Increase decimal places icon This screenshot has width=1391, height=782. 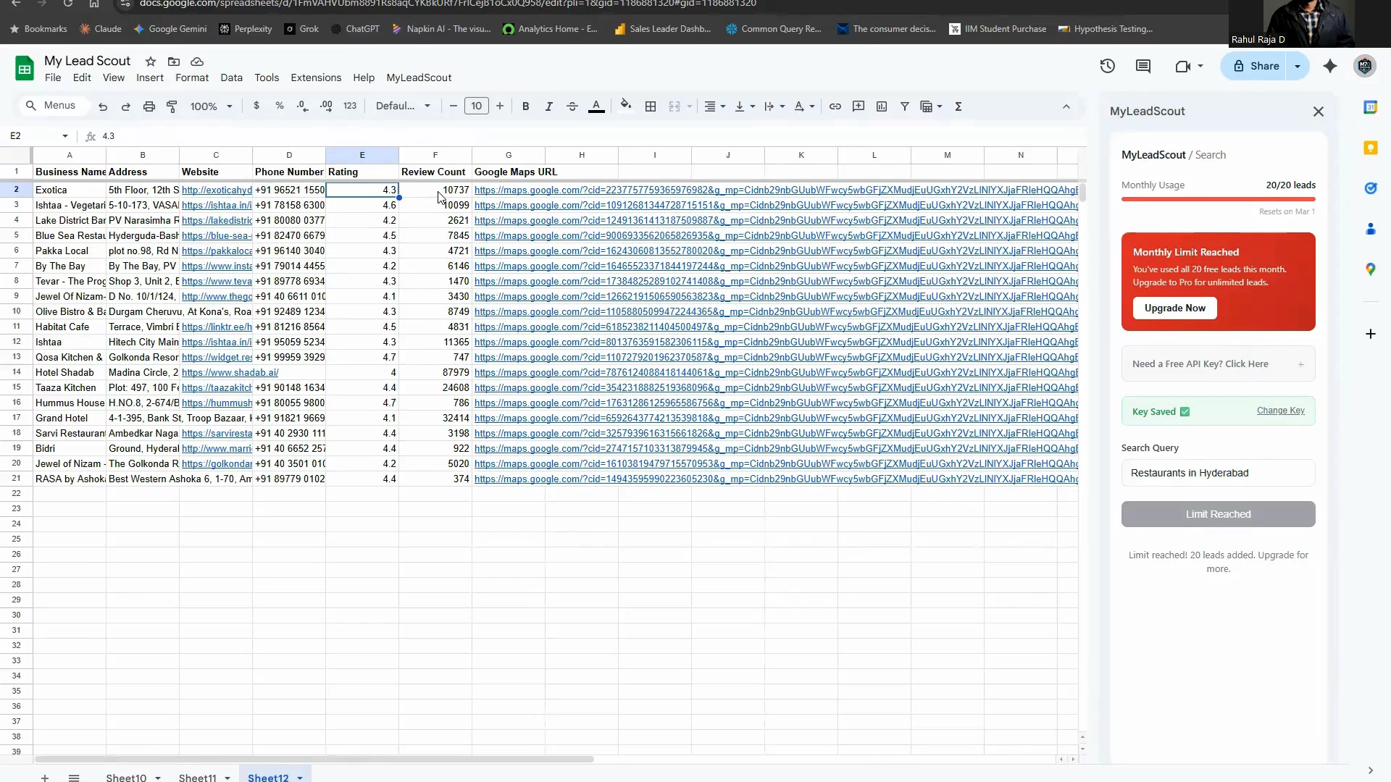point(326,106)
